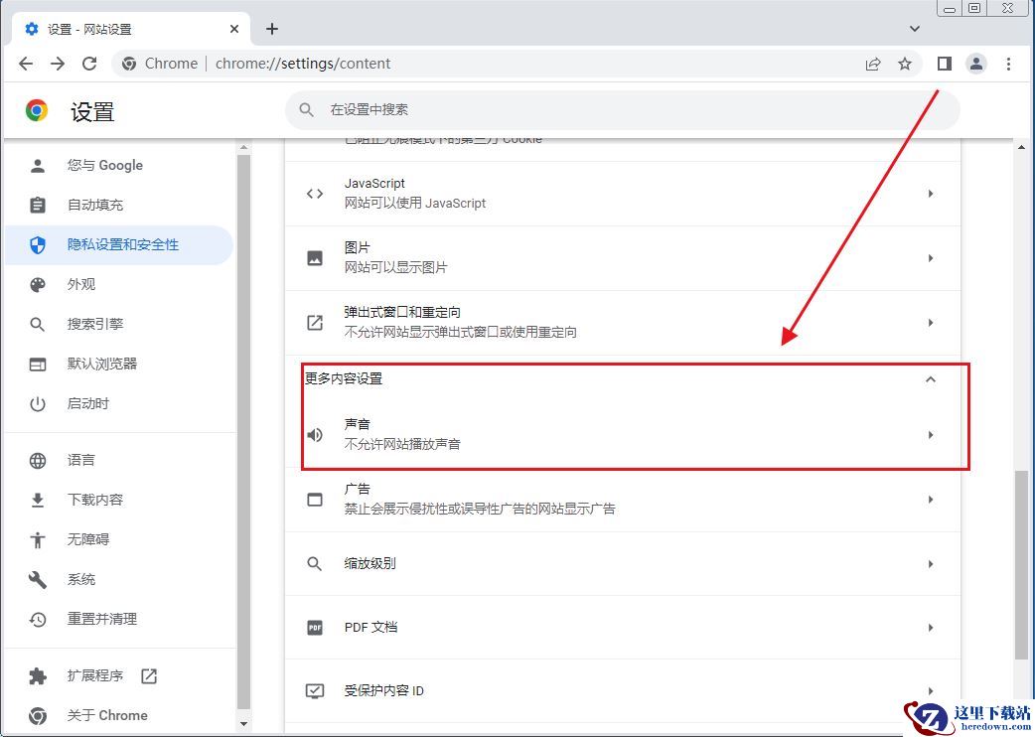Open new tab with plus button
The width and height of the screenshot is (1035, 737).
coord(272,29)
